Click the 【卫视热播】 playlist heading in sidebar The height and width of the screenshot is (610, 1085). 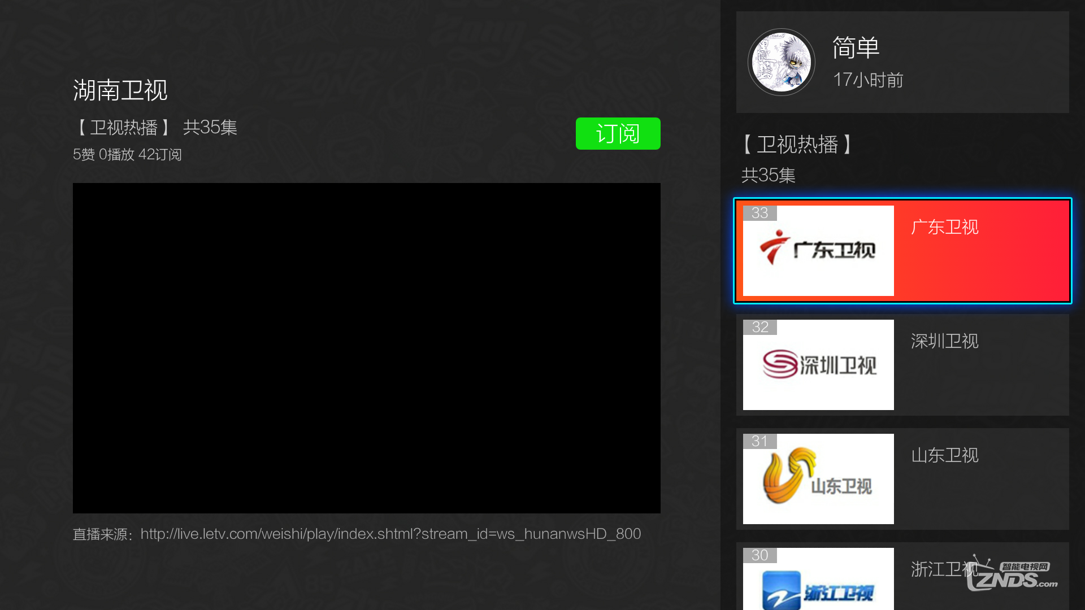(x=797, y=145)
